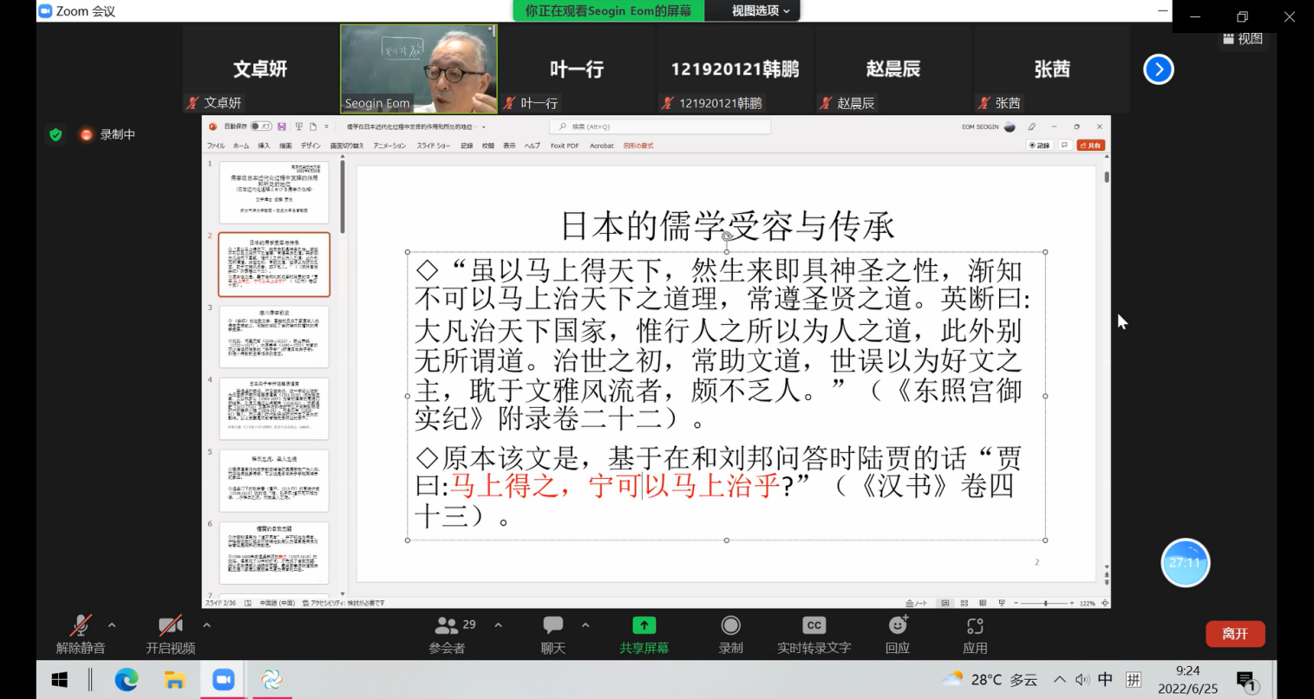Open the live transcription CC icon
Screen dimensions: 1314x699
tap(814, 626)
